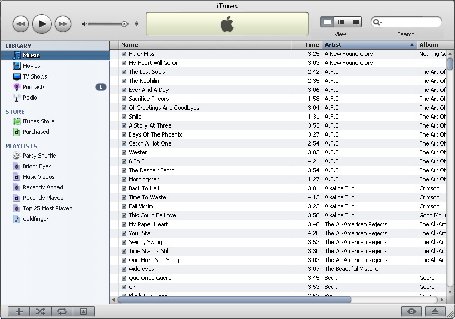Click the horizontal scrollbar right arrow

(442, 299)
